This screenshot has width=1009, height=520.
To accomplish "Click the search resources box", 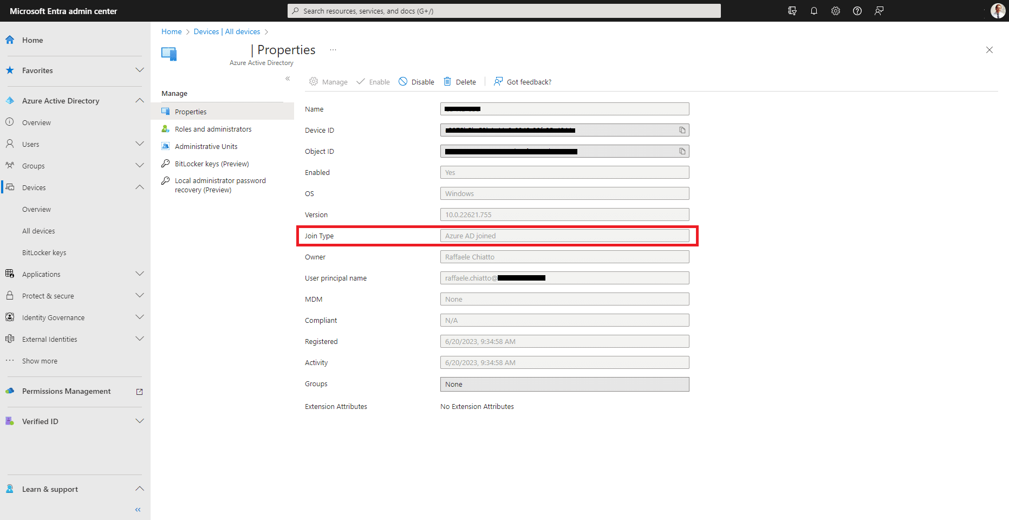I will (x=504, y=11).
